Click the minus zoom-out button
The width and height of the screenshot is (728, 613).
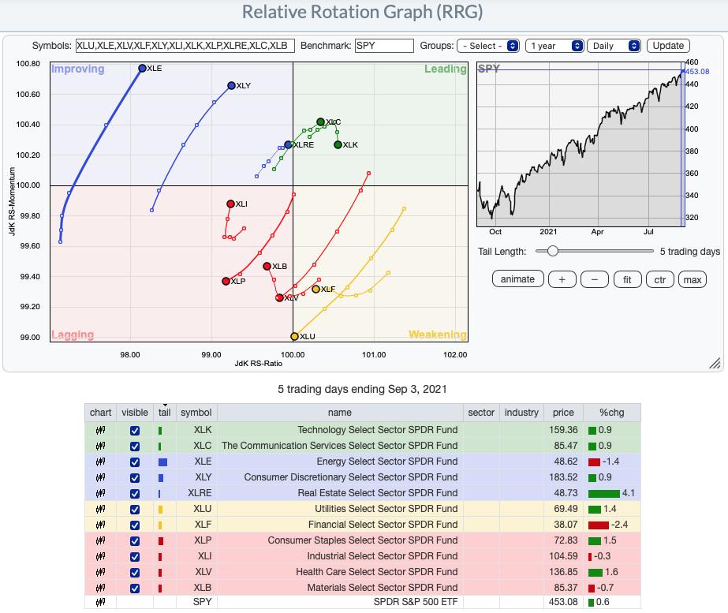(595, 279)
